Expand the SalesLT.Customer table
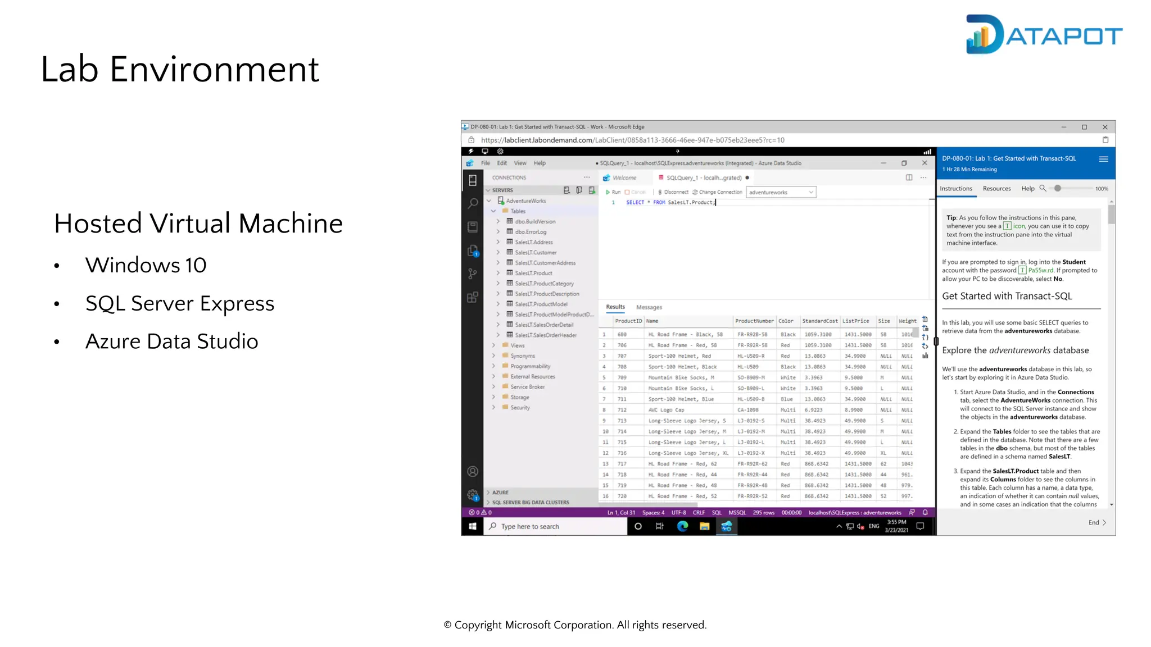Image resolution: width=1151 pixels, height=647 pixels. [498, 253]
